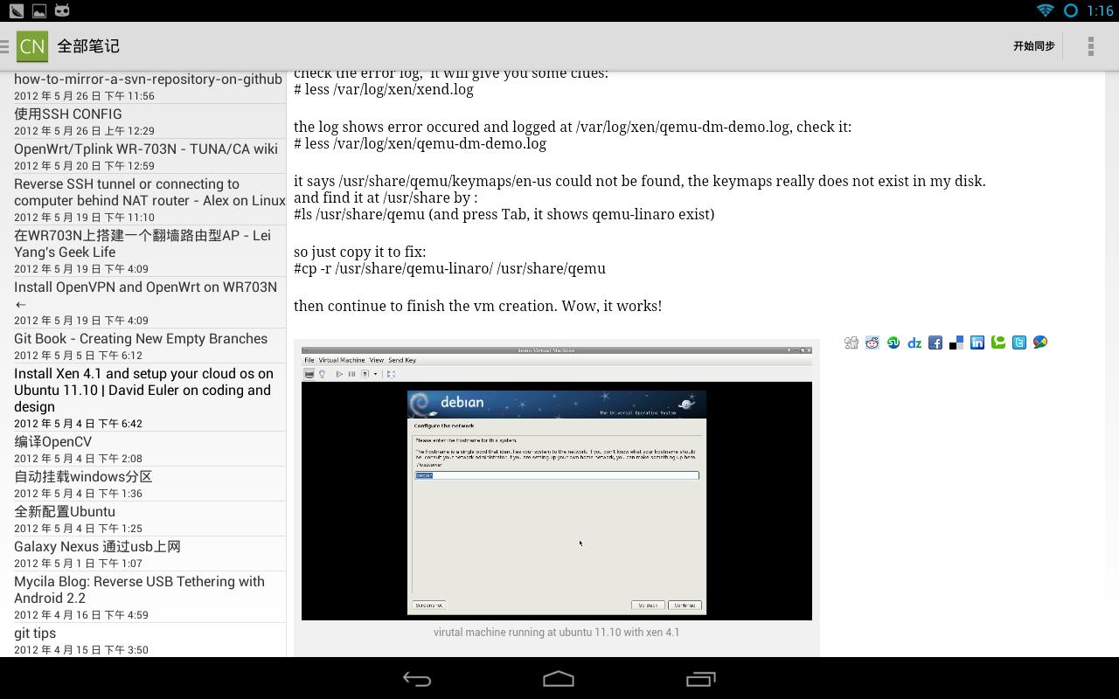Screen dimensions: 1119x699
Task: Tap the 开始同步 sync button
Action: click(1033, 46)
